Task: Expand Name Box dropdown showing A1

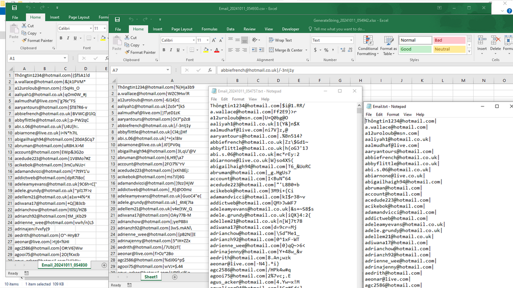Action: click(65, 58)
